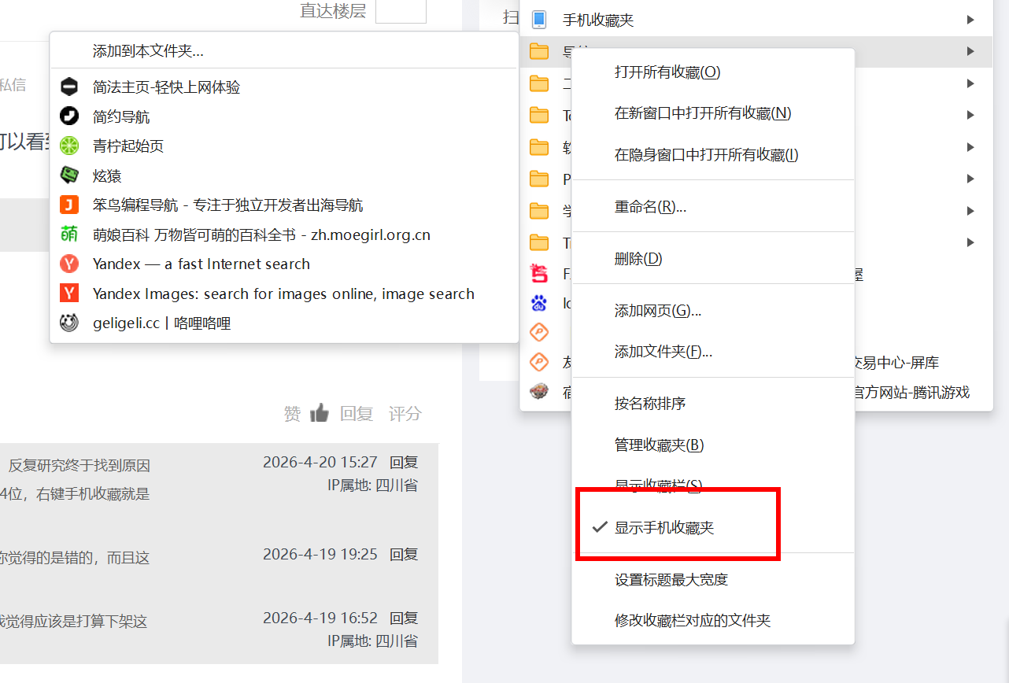1009x683 pixels.
Task: Click 赞 link under the forum post
Action: pos(292,414)
